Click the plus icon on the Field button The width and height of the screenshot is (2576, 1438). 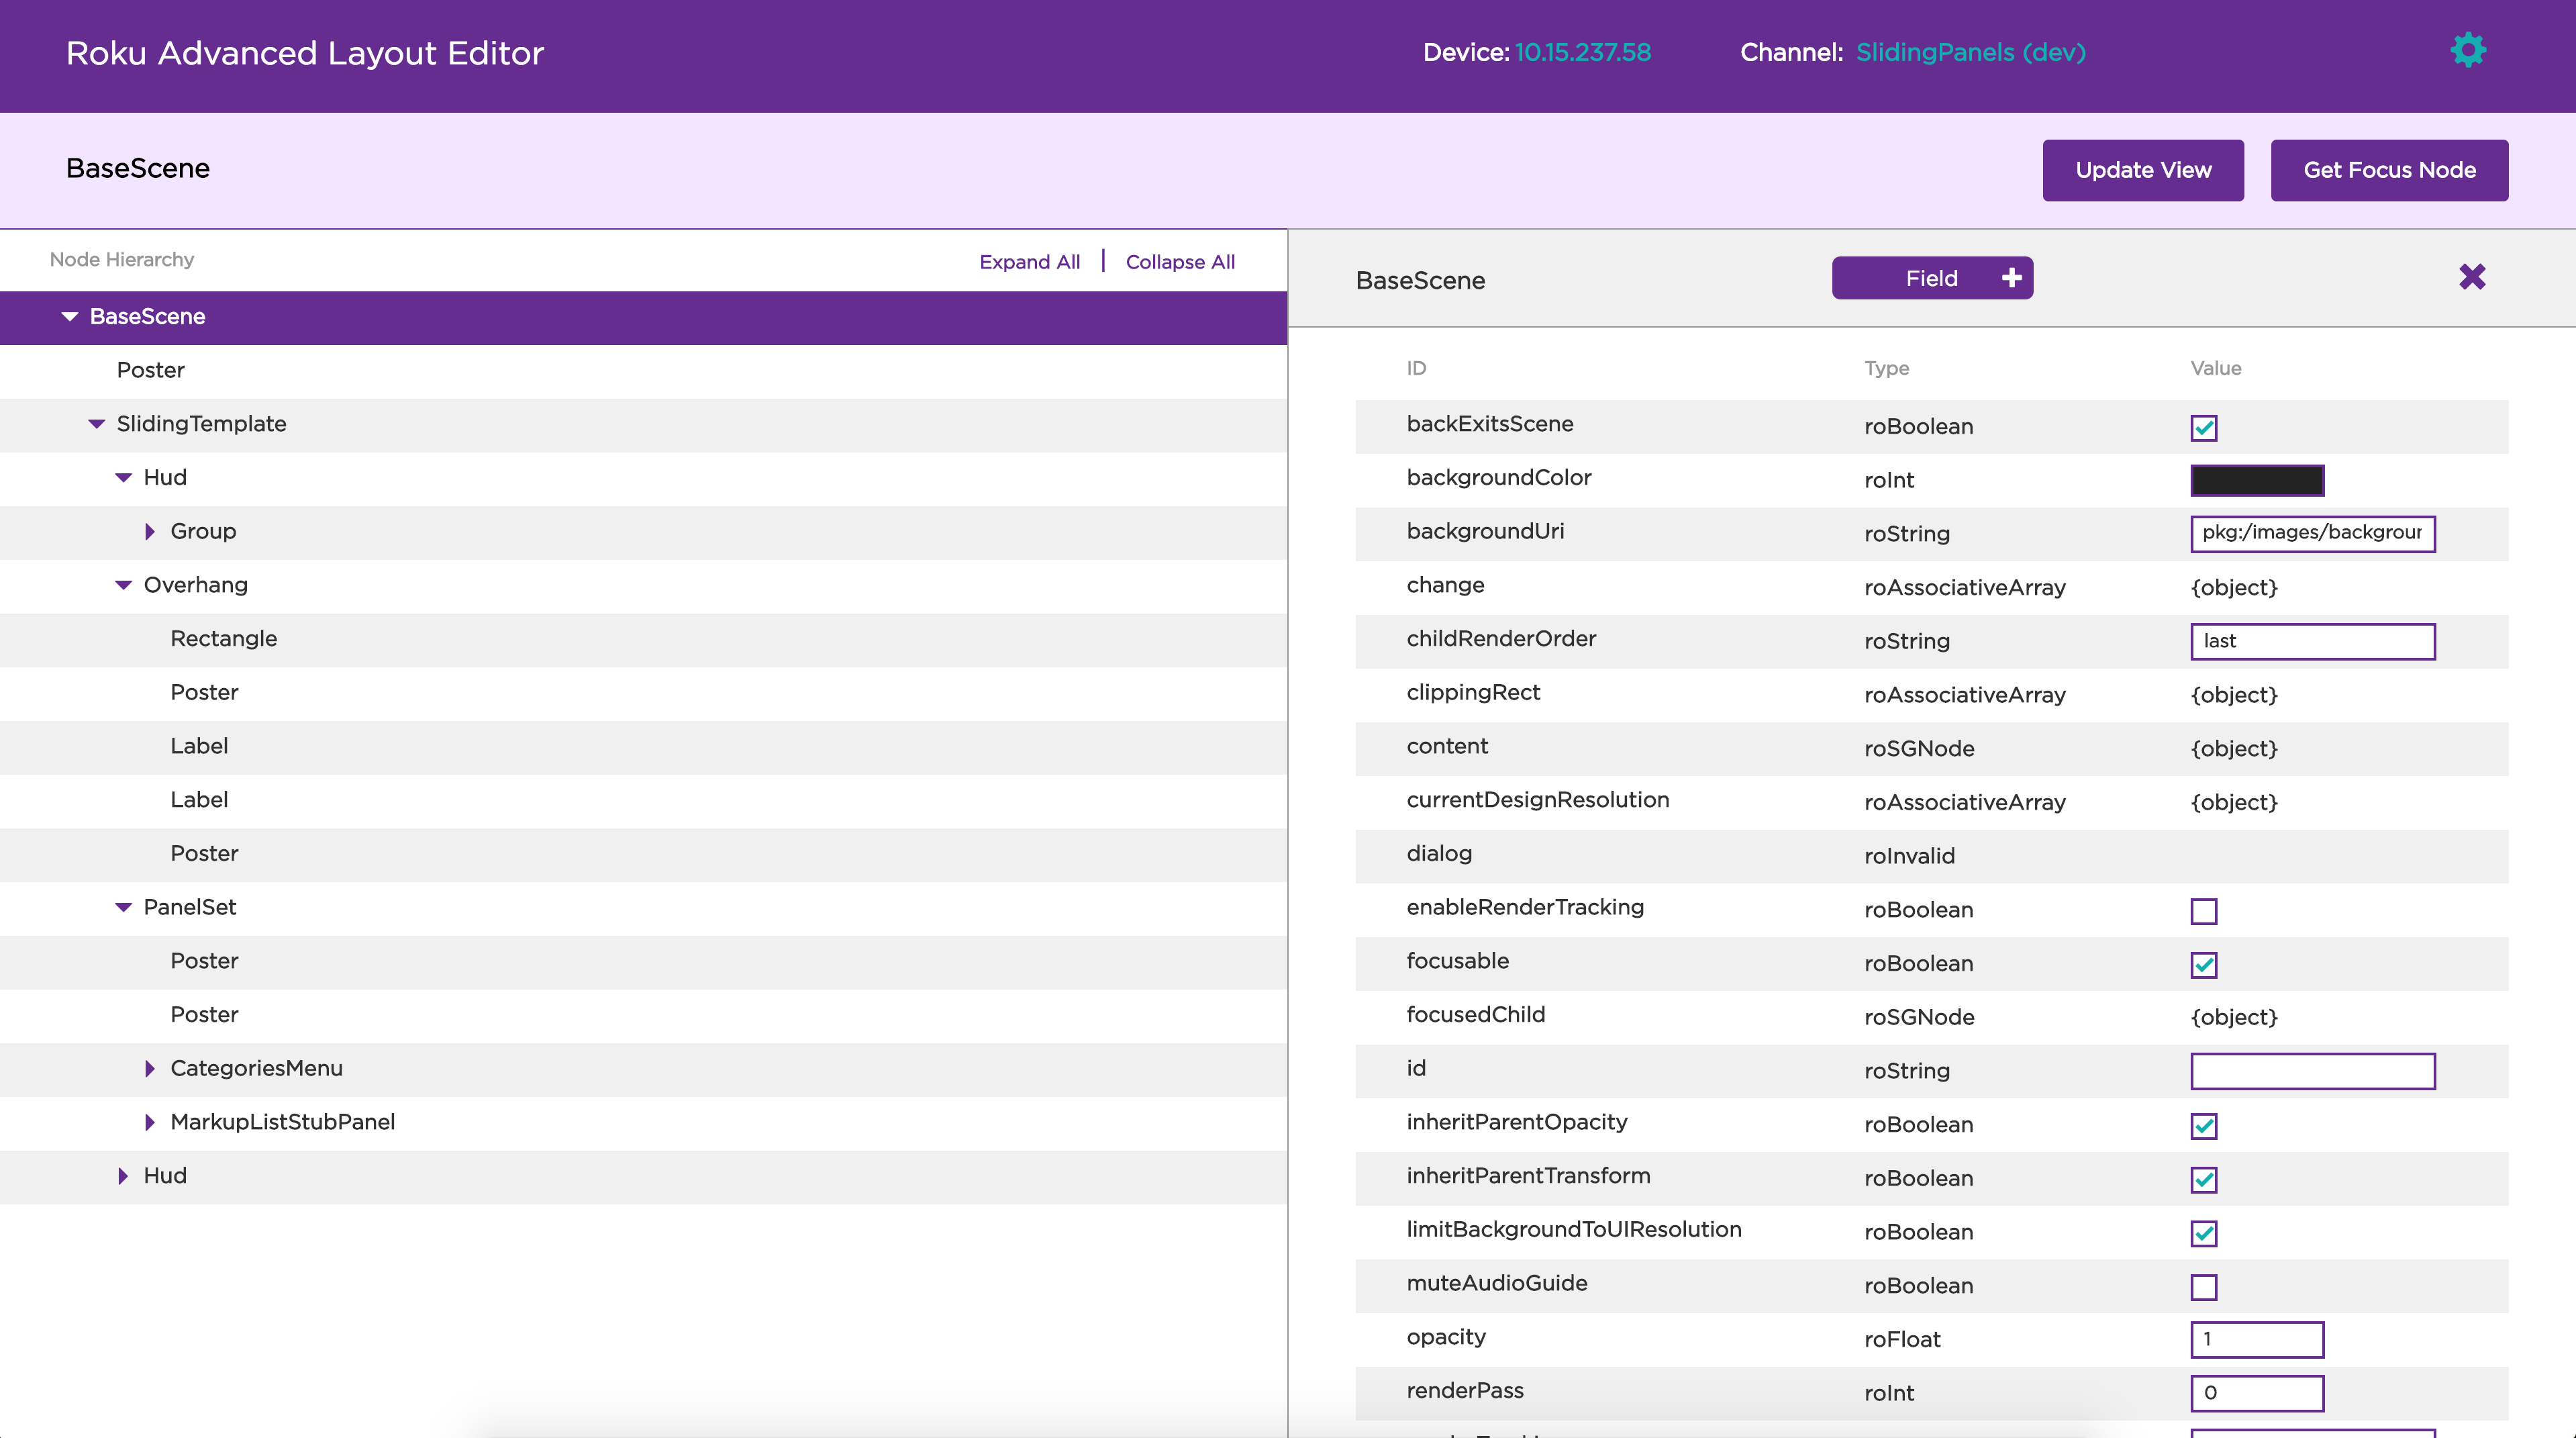coord(2011,278)
